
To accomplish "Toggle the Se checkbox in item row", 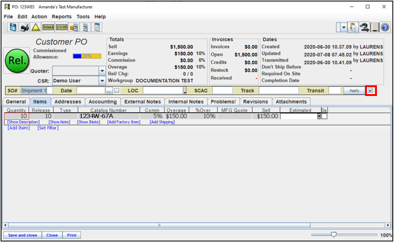I will point(324,116).
